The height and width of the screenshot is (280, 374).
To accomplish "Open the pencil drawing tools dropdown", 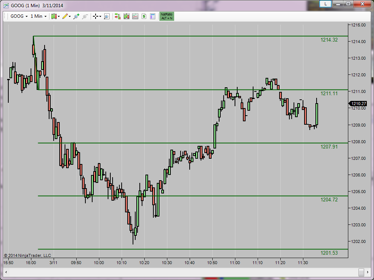I will point(66,16).
